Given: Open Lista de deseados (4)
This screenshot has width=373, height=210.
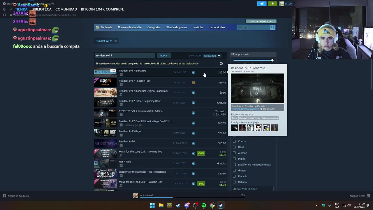Looking at the screenshot, I should coord(261,21).
